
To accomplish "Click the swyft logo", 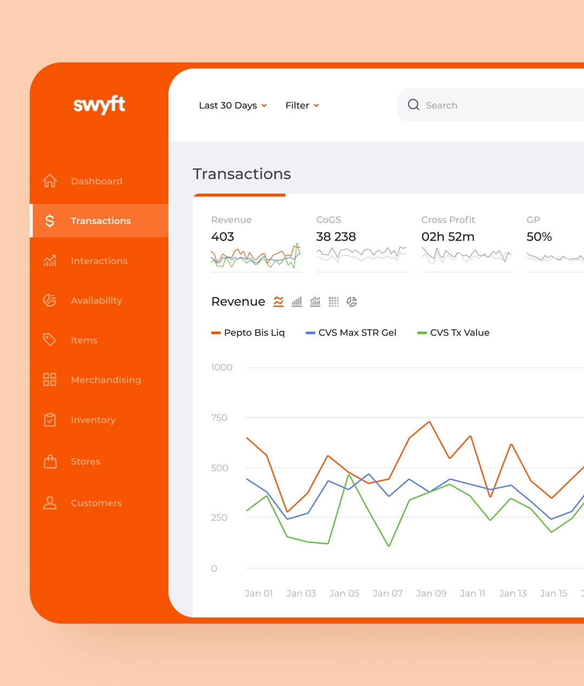I will point(99,104).
